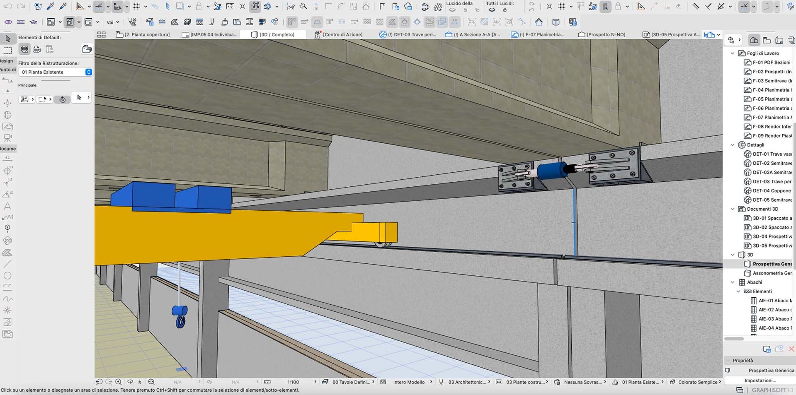
Task: Select the Line tool
Action: (x=7, y=264)
